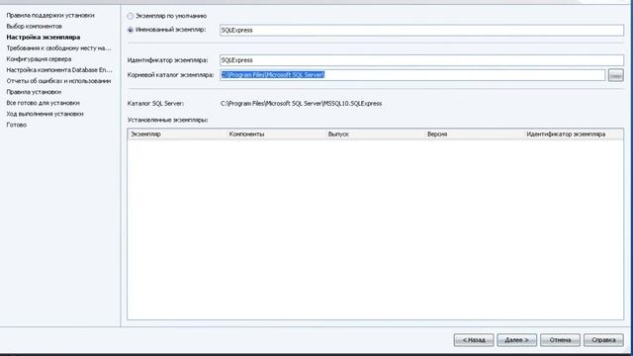The width and height of the screenshot is (633, 356).
Task: Select the default instance radio button
Action: point(131,16)
